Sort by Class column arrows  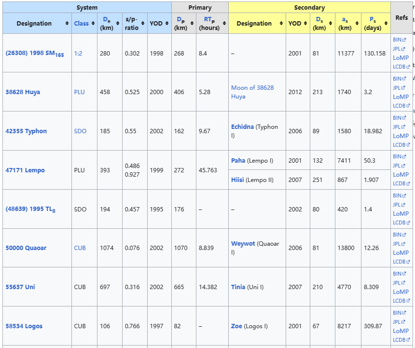(x=93, y=24)
